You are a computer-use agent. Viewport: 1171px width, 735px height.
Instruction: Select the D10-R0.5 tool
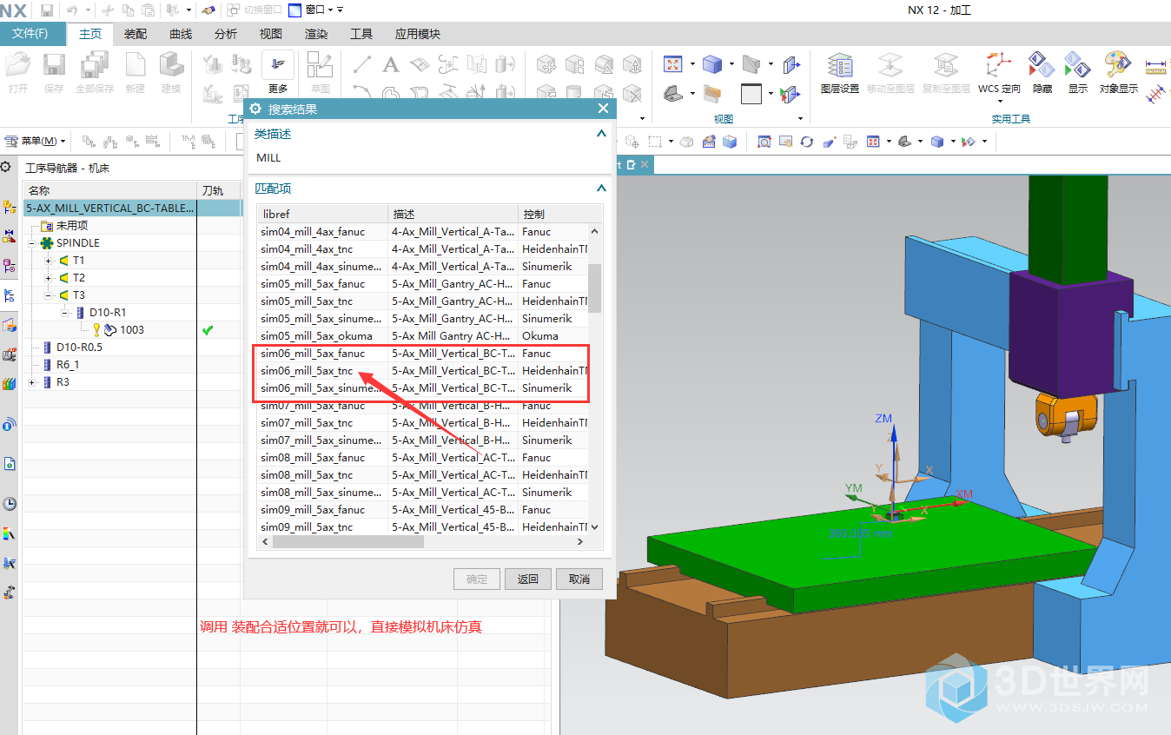pos(79,348)
